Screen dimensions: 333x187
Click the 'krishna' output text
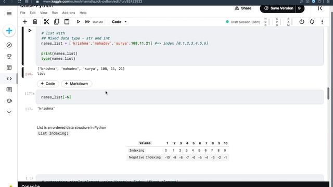coord(46,109)
